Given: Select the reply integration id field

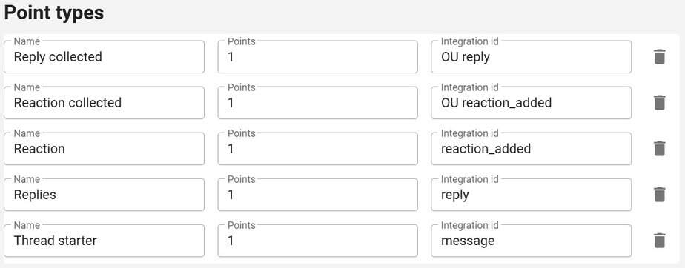Looking at the screenshot, I should click(532, 194).
